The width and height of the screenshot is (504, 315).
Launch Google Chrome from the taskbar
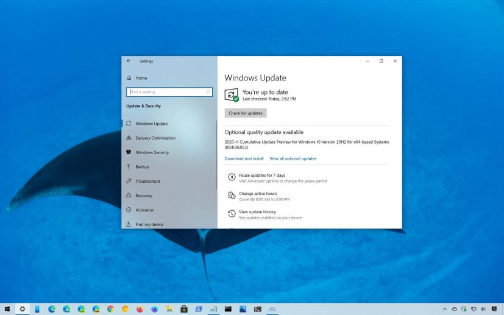[110, 310]
